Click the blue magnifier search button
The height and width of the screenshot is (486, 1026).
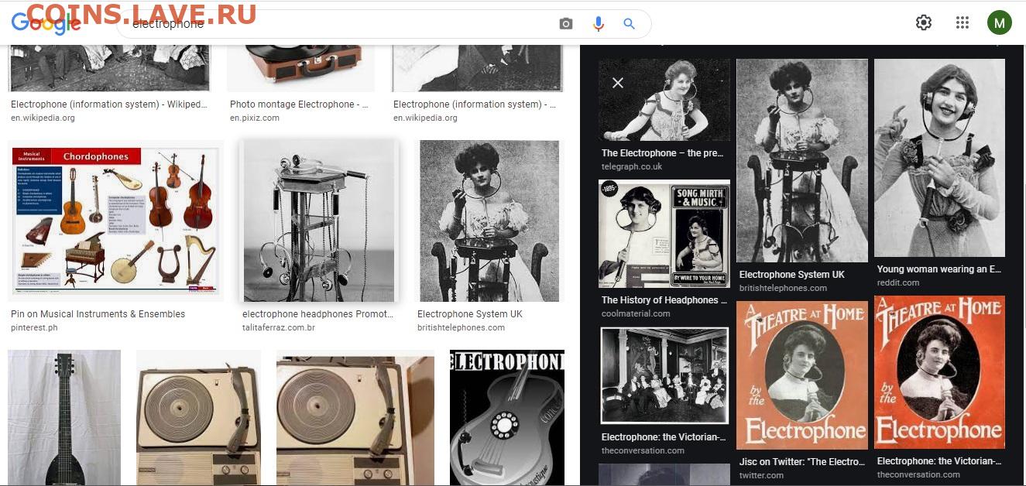click(x=629, y=24)
